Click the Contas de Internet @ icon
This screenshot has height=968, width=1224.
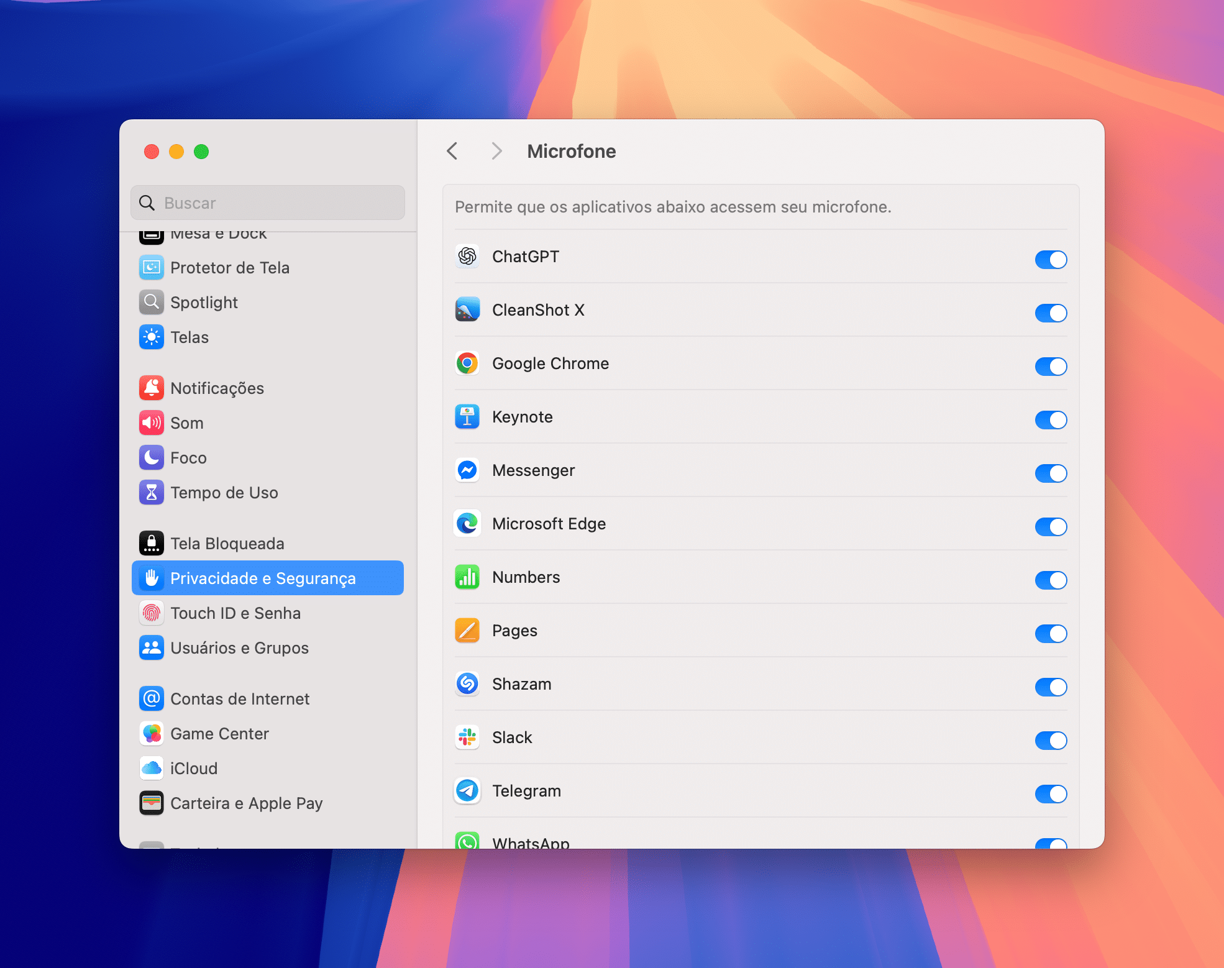click(x=152, y=699)
